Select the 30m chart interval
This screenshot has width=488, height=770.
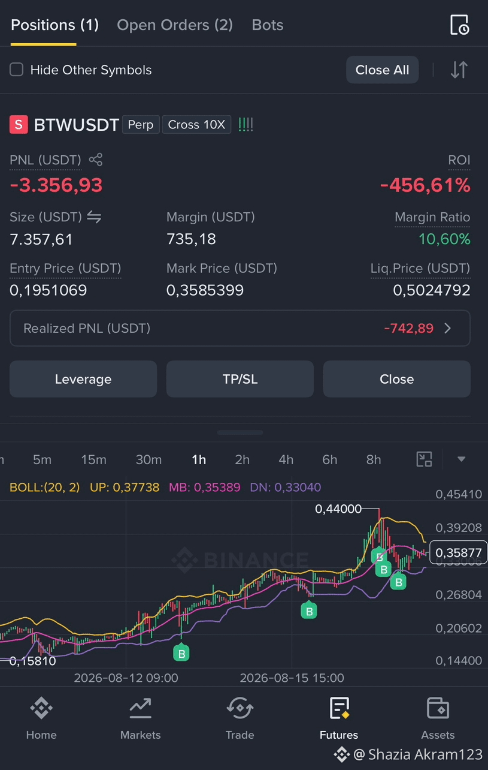click(x=148, y=459)
